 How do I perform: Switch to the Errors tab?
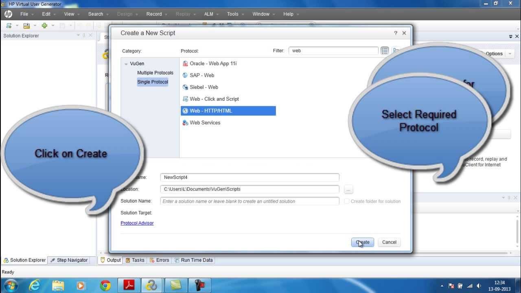click(x=159, y=260)
